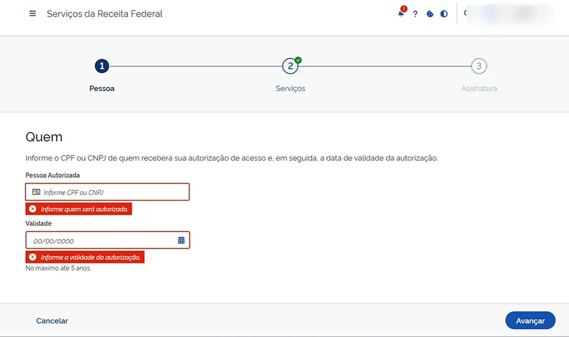Click the Validade date input field

pos(108,240)
